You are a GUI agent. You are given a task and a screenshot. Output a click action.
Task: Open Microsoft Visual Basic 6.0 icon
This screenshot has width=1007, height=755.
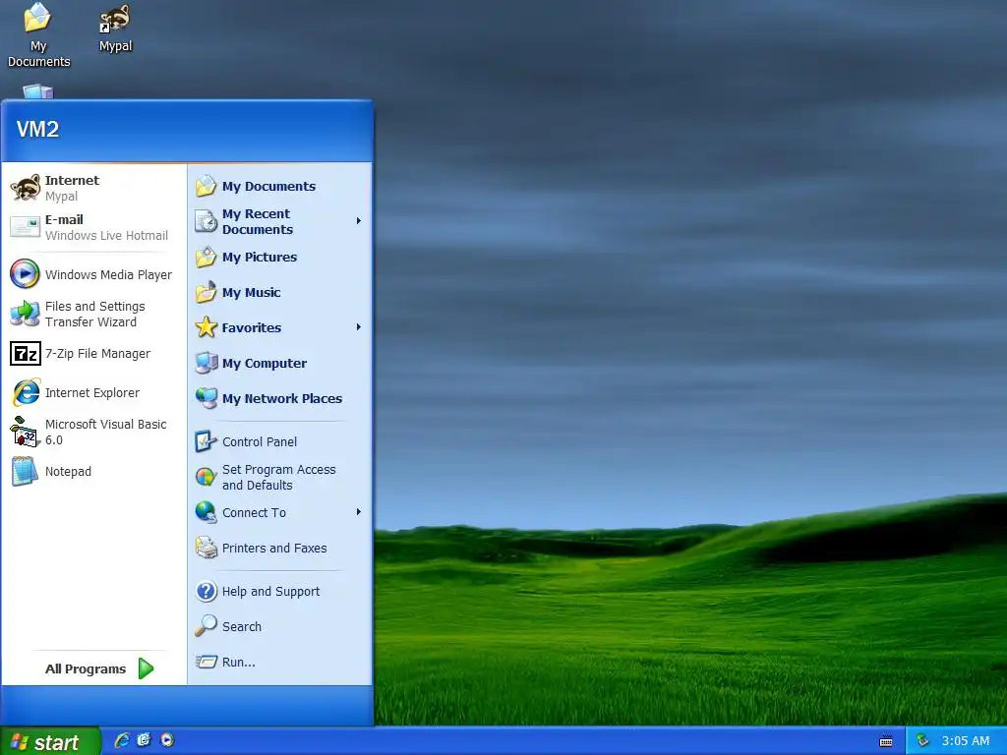pyautogui.click(x=25, y=432)
